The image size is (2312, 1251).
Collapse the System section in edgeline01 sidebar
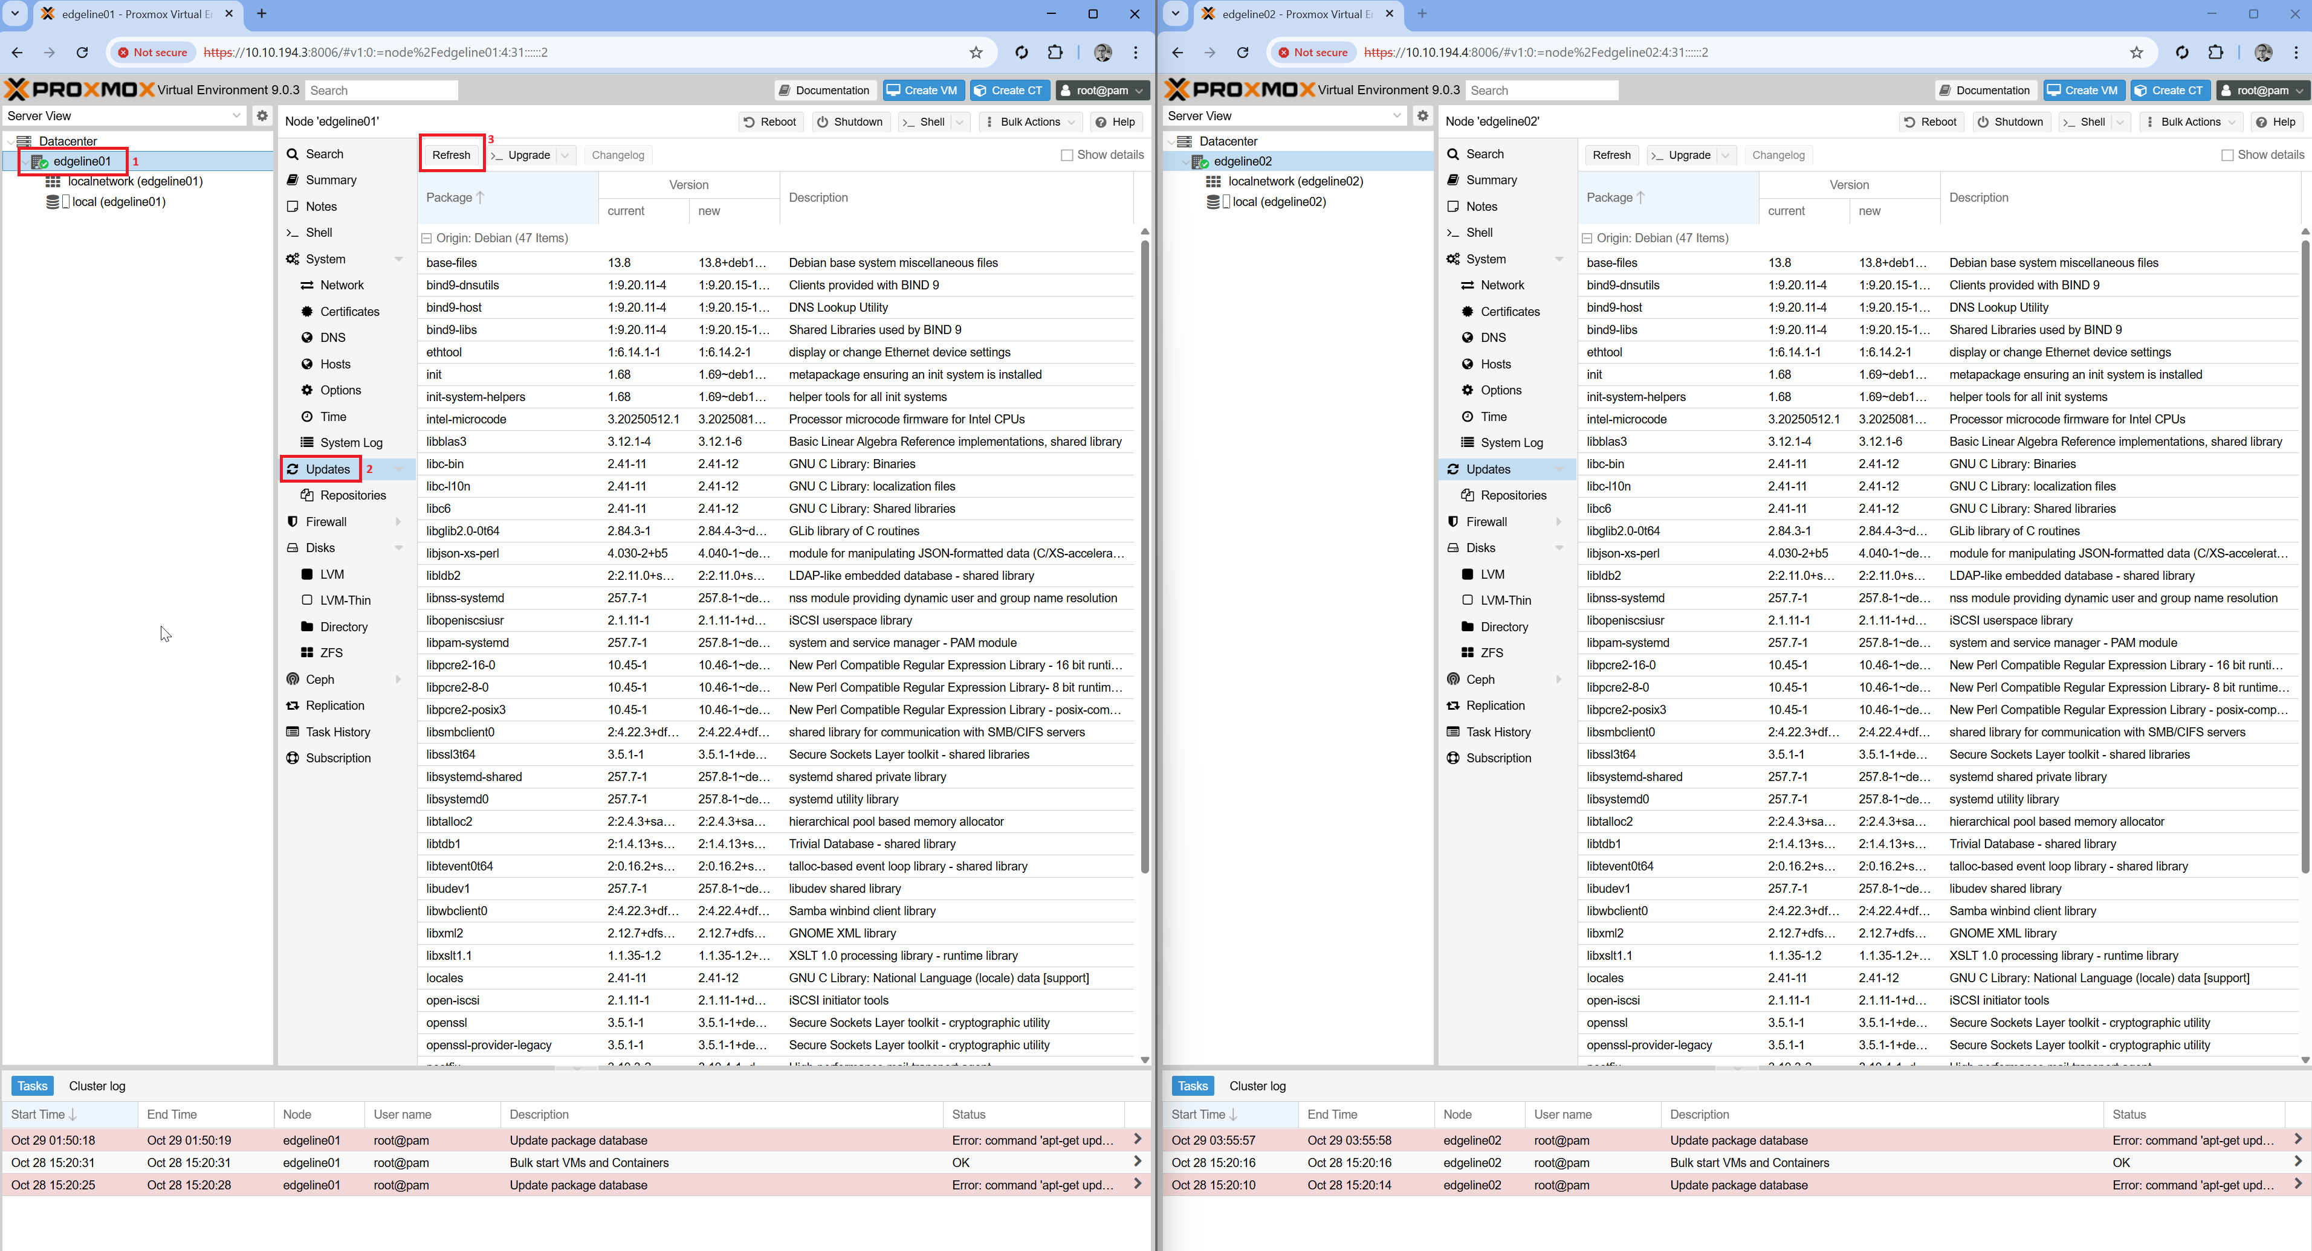tap(398, 259)
